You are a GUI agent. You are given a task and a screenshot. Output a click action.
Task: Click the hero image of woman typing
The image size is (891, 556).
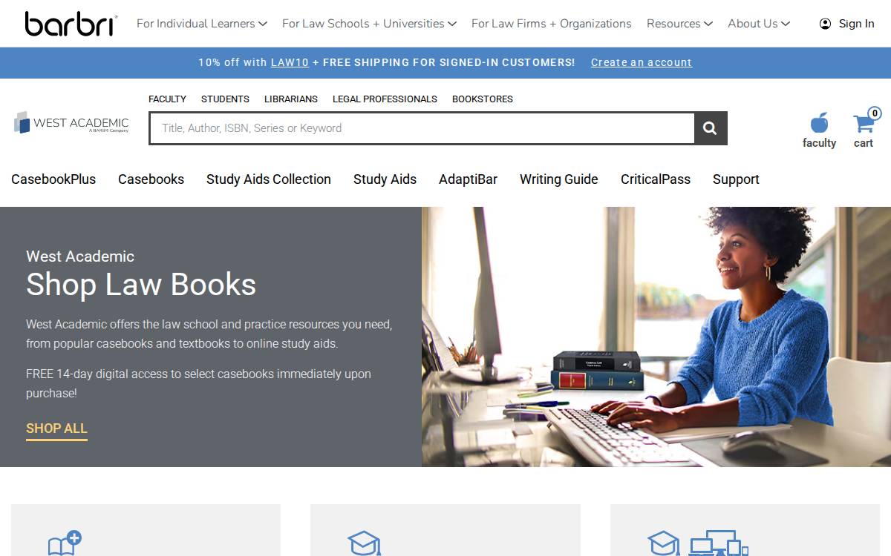[x=656, y=337]
